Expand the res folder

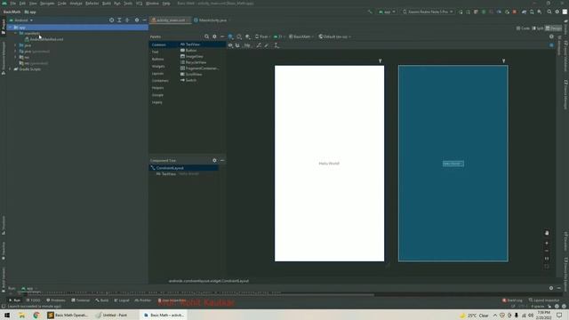click(x=16, y=57)
